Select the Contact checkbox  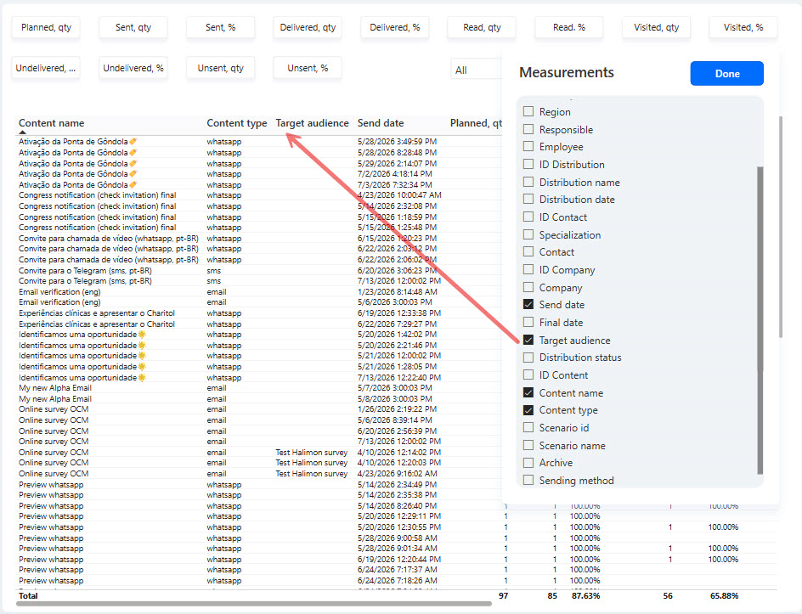528,252
